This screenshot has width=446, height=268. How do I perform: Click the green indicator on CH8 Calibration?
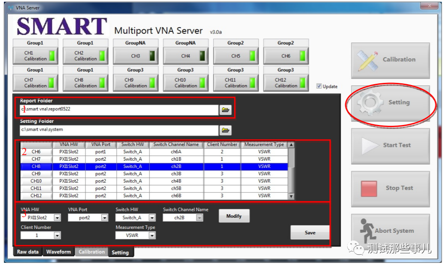click(102, 83)
